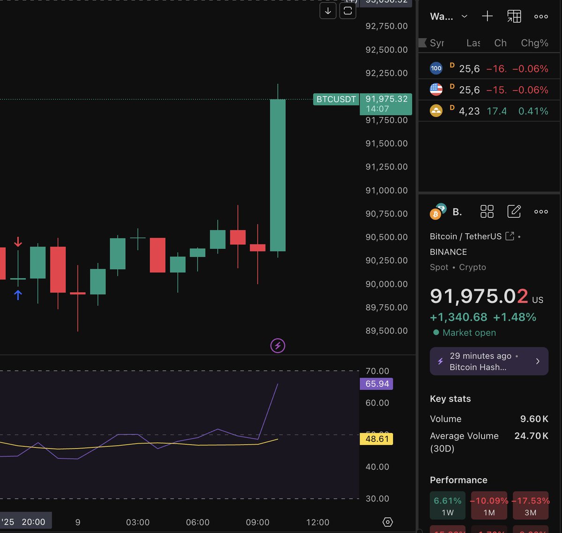Image resolution: width=562 pixels, height=533 pixels.
Task: Open the edit note pencil icon
Action: (x=514, y=211)
